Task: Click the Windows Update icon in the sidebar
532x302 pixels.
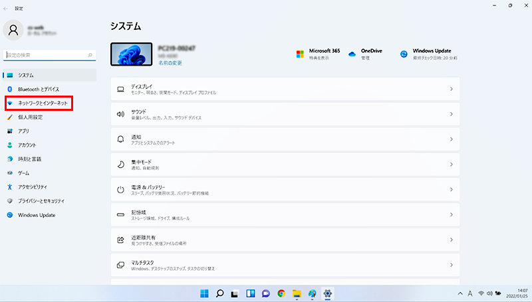Action: pos(10,214)
